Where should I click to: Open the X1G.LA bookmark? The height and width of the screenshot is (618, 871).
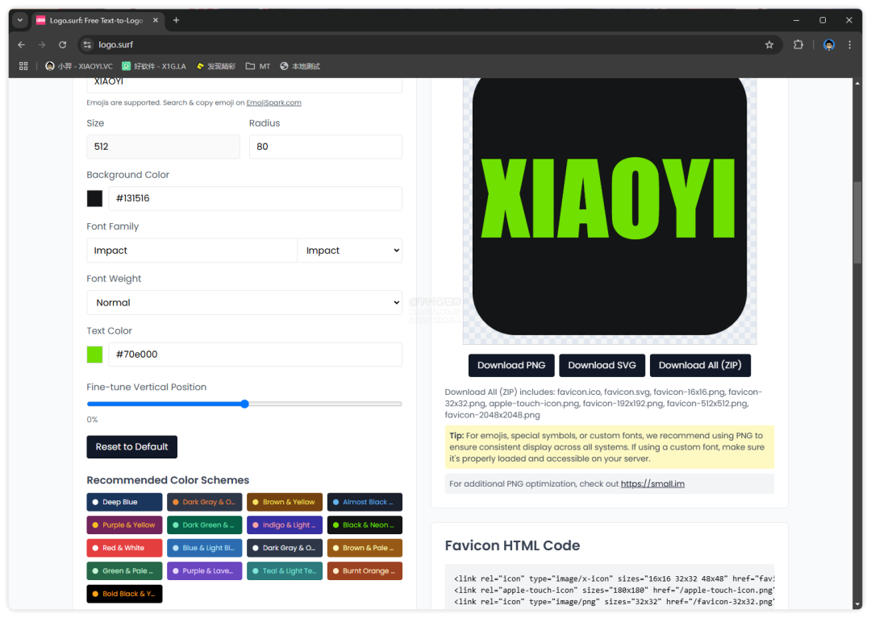(x=154, y=66)
